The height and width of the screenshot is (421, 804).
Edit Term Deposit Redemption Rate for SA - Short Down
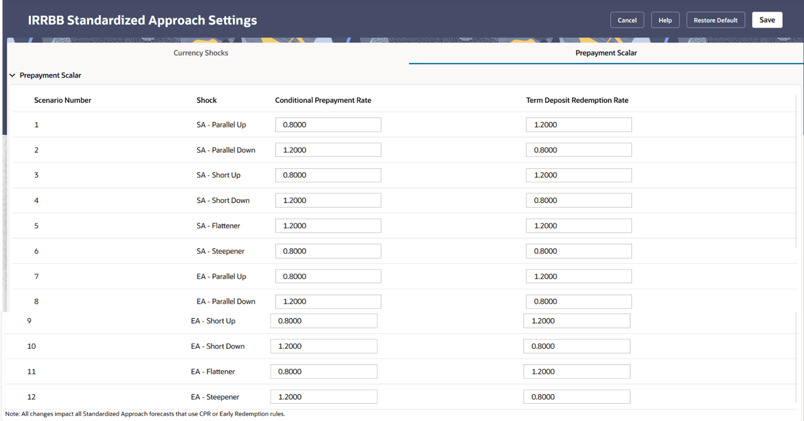point(579,201)
